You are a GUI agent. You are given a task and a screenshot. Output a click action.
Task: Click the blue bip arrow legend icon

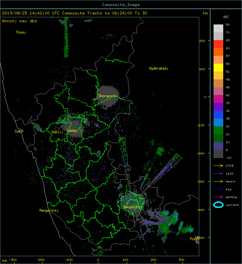tap(218, 189)
